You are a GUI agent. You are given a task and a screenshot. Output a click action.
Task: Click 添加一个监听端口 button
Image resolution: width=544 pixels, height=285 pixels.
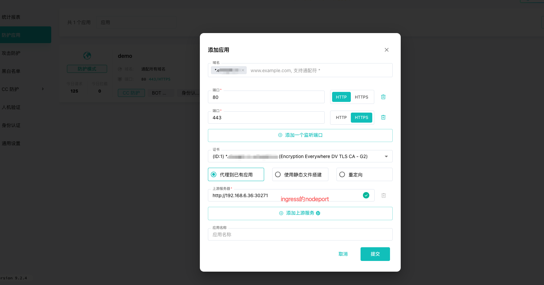(300, 135)
